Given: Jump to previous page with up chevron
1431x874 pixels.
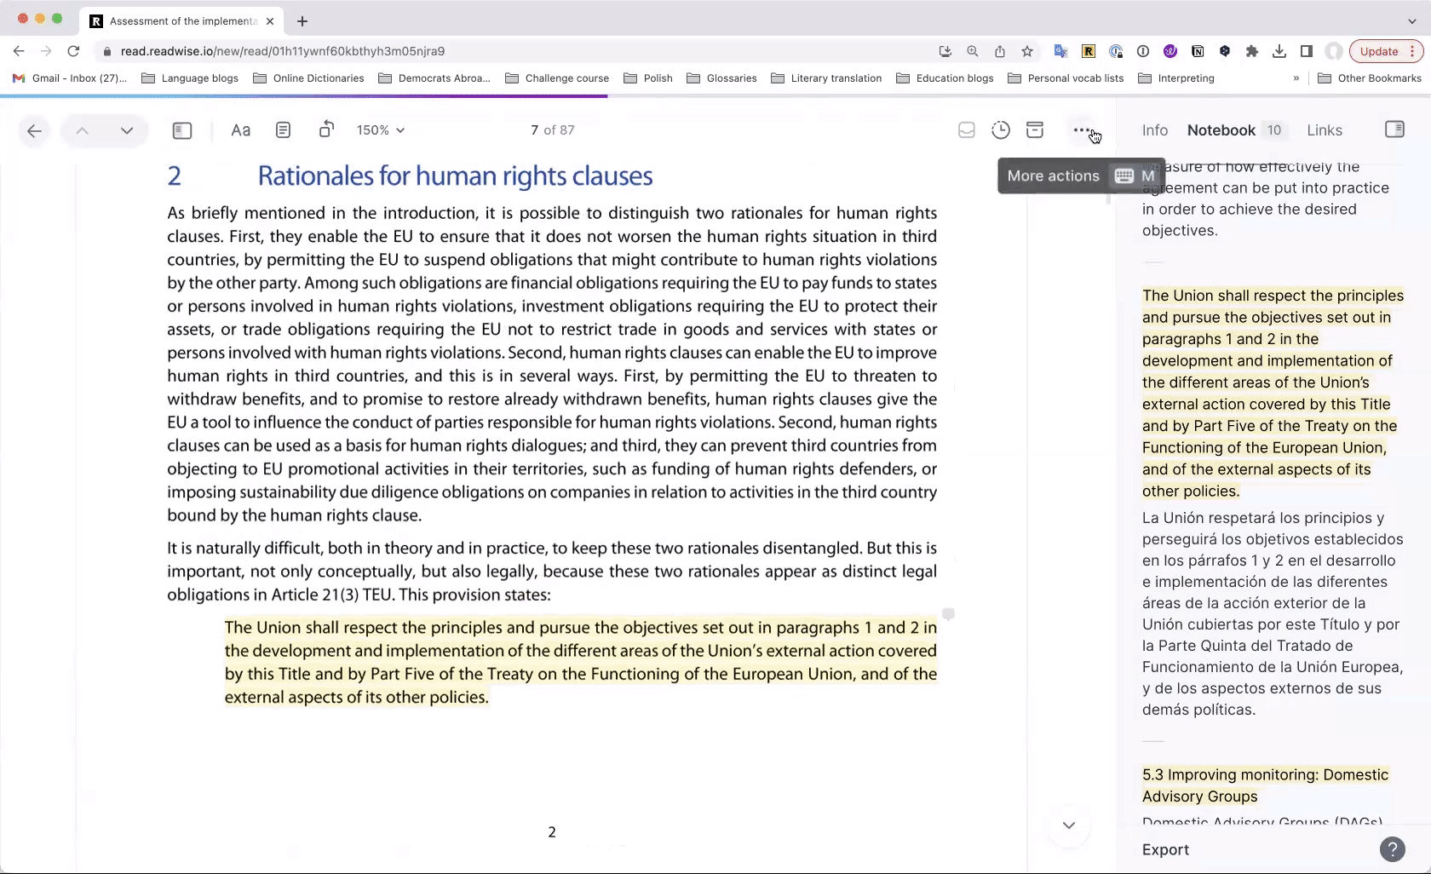Looking at the screenshot, I should tap(82, 130).
